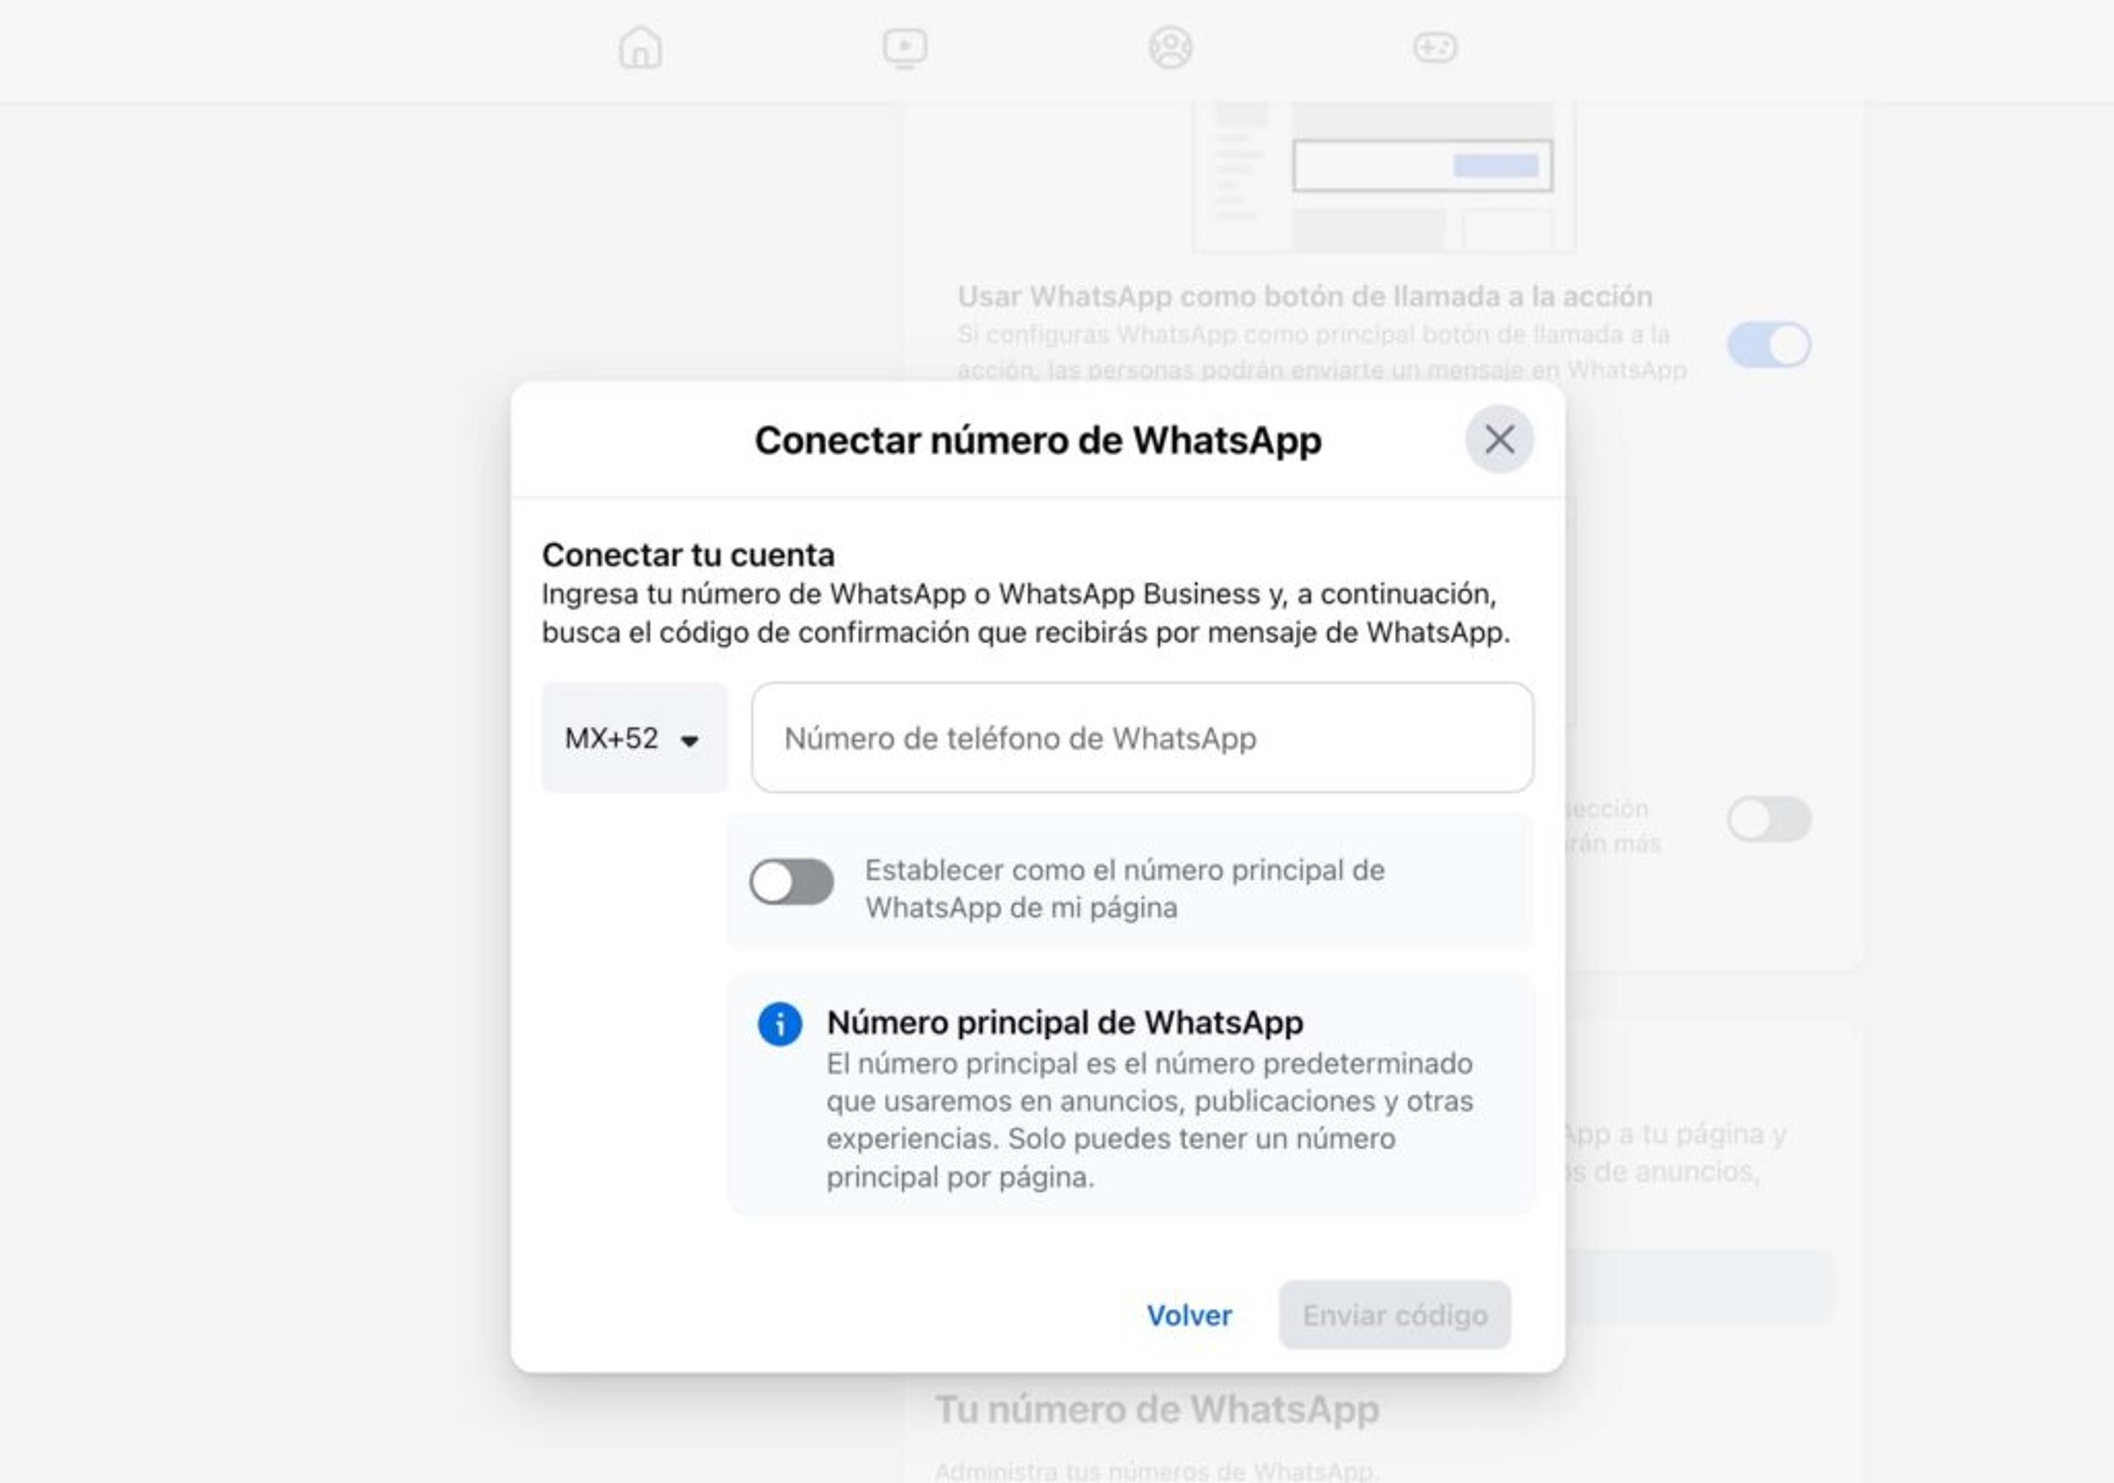Click the Usar WhatsApp como botón de llamada heading
The width and height of the screenshot is (2114, 1483).
[1305, 297]
